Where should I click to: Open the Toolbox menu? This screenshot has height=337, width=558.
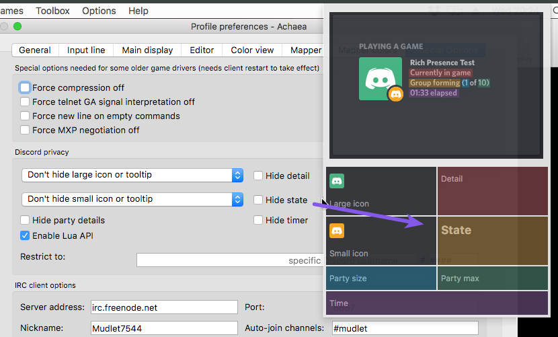tap(52, 11)
